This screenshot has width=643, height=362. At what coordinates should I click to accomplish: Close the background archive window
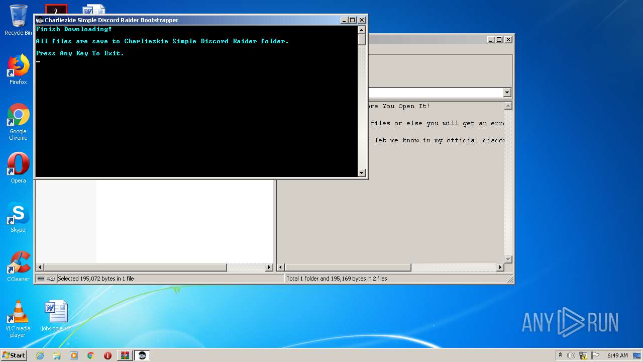click(x=508, y=39)
